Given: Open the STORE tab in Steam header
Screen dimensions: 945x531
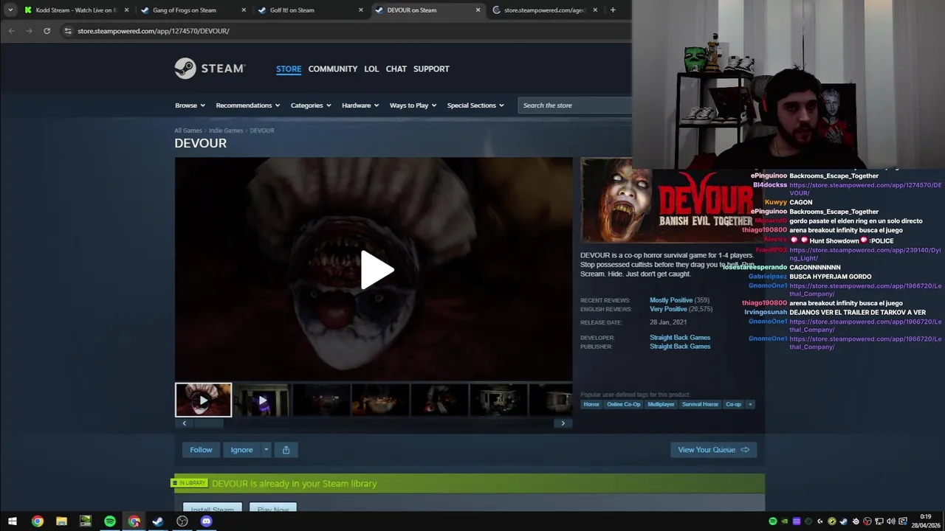Looking at the screenshot, I should (289, 69).
